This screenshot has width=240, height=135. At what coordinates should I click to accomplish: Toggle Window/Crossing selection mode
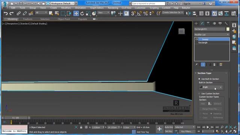[69, 13]
